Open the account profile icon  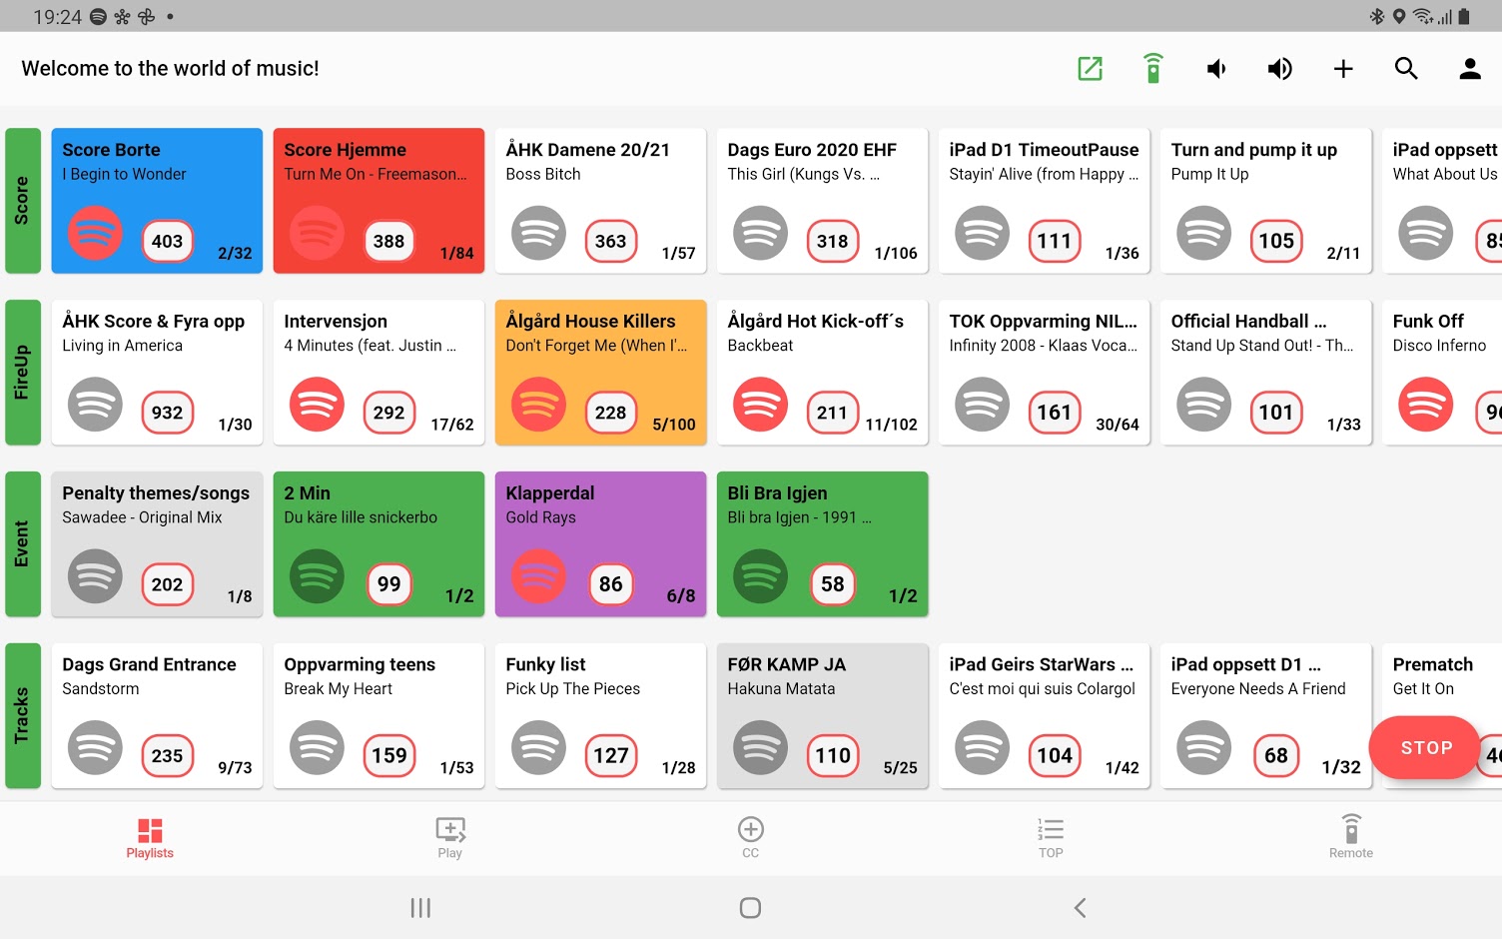(1469, 68)
